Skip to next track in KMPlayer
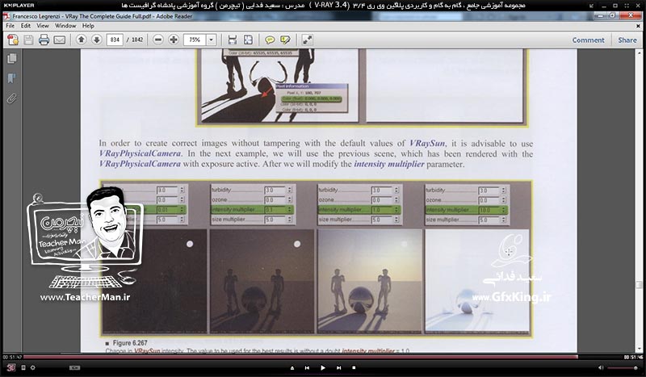646x377 pixels. tap(338, 367)
